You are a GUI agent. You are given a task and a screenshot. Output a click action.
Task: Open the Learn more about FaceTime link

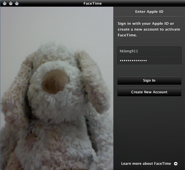coord(146,164)
